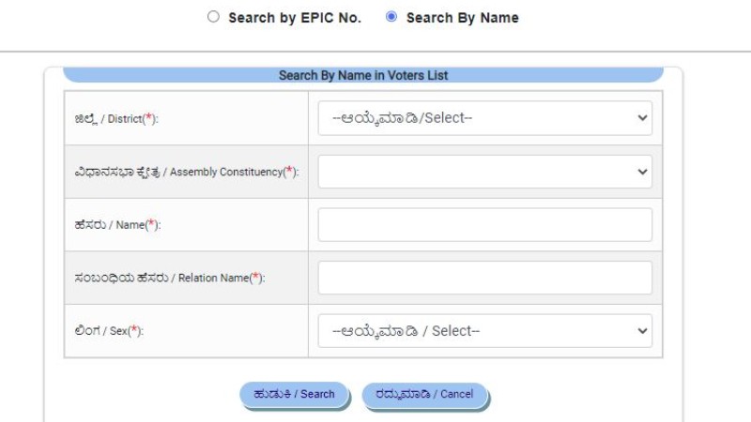751x422 pixels.
Task: Click the 'Search By Name in Voters List' header
Action: click(x=363, y=75)
